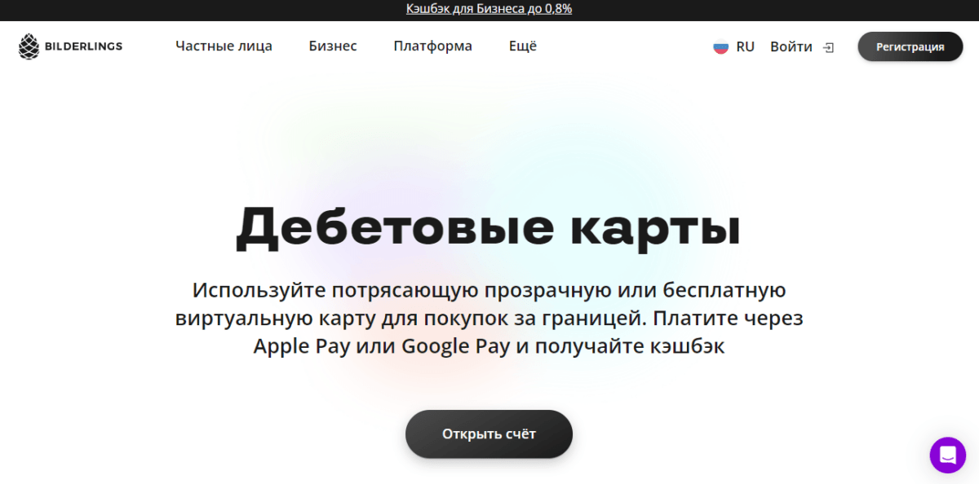
Task: Click the Russian flag language icon
Action: pos(720,47)
